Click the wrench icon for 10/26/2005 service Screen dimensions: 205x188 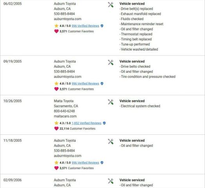pos(111,102)
